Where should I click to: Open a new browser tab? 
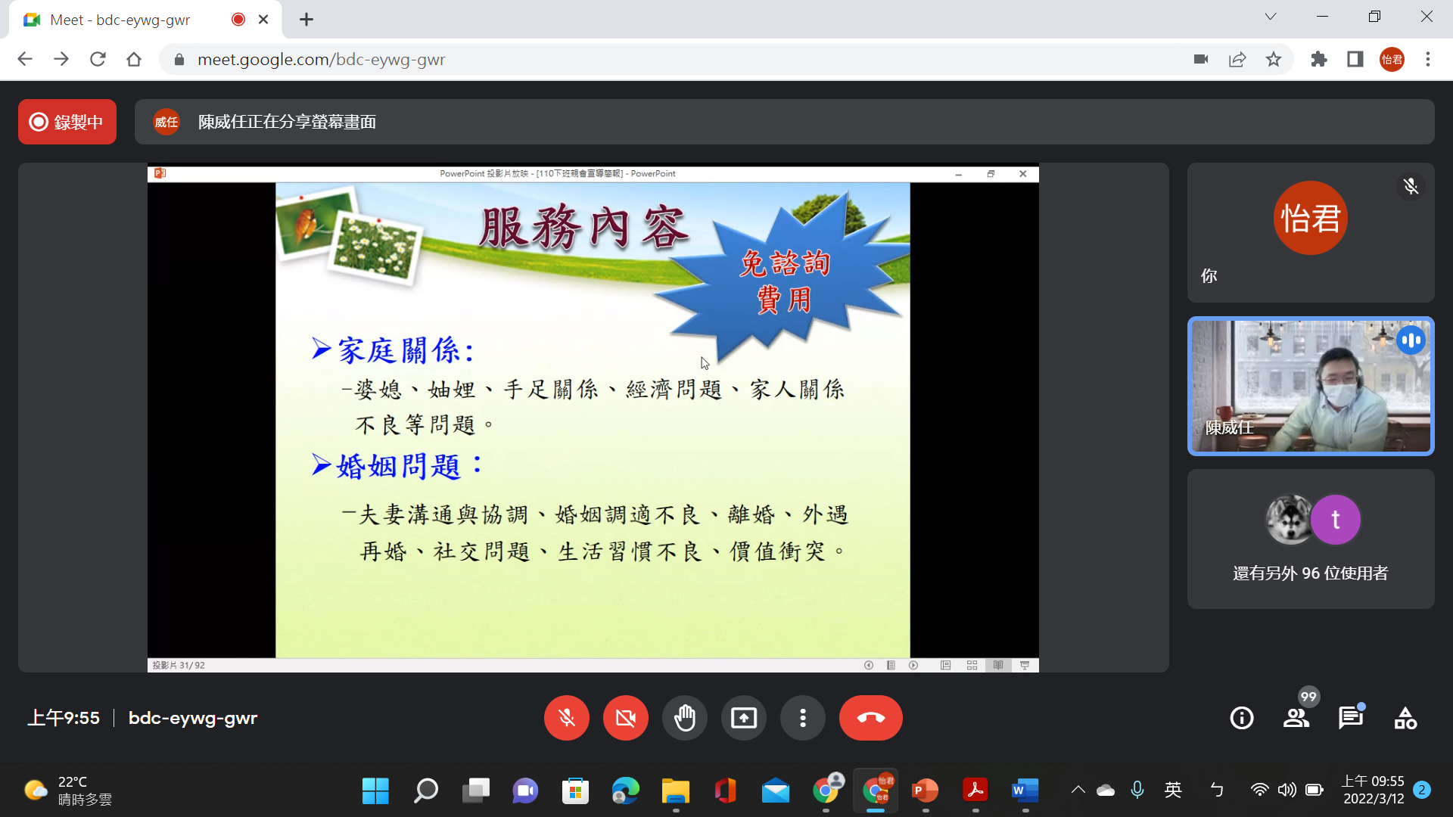[306, 20]
